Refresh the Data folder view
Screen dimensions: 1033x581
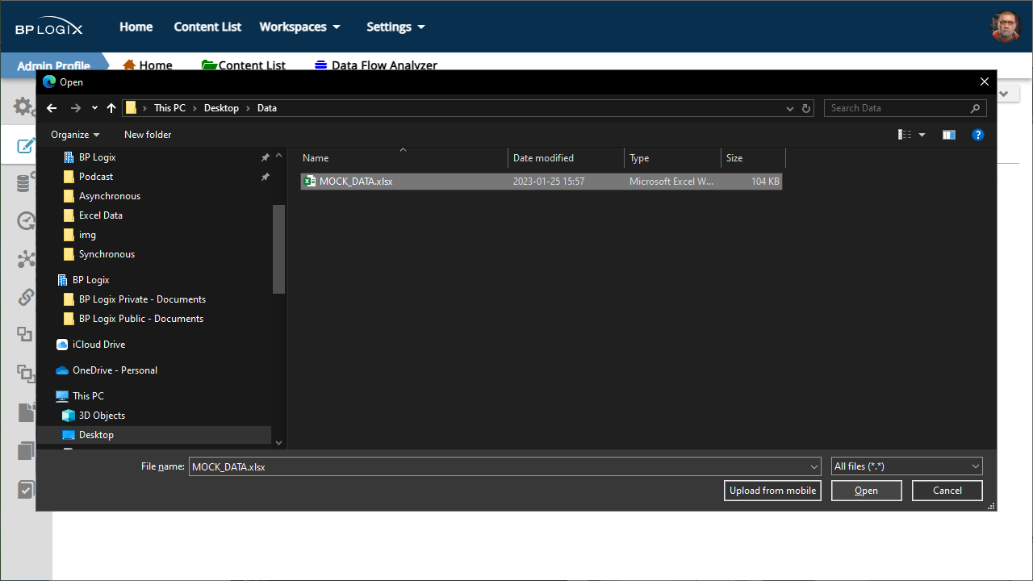tap(806, 108)
